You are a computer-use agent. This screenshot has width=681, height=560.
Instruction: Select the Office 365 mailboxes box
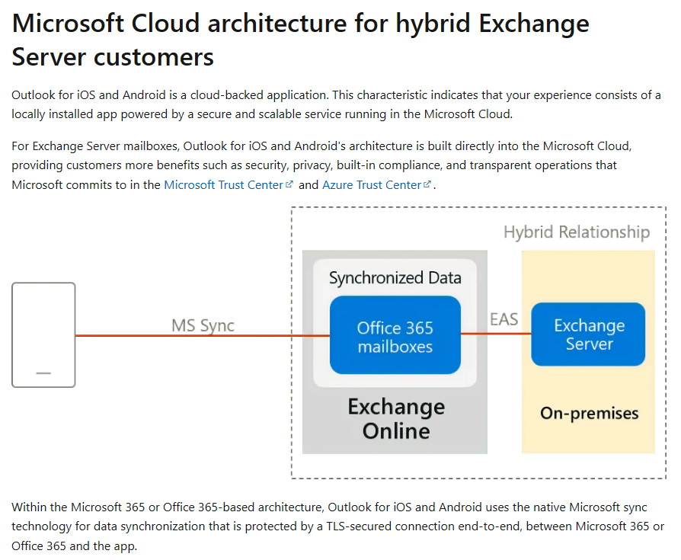click(395, 334)
